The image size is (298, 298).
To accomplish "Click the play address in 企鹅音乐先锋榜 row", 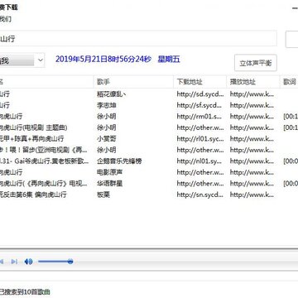I will (252, 161).
